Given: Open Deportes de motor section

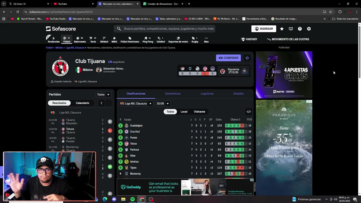Looking at the screenshot, I should [x=178, y=39].
